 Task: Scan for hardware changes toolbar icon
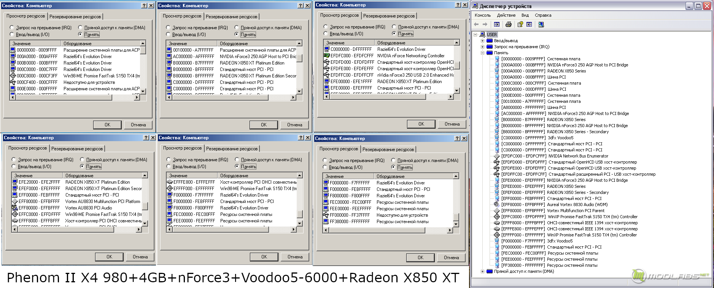click(541, 24)
